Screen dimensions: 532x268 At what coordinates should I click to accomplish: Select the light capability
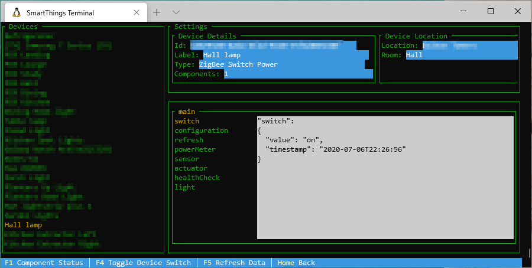tap(184, 187)
